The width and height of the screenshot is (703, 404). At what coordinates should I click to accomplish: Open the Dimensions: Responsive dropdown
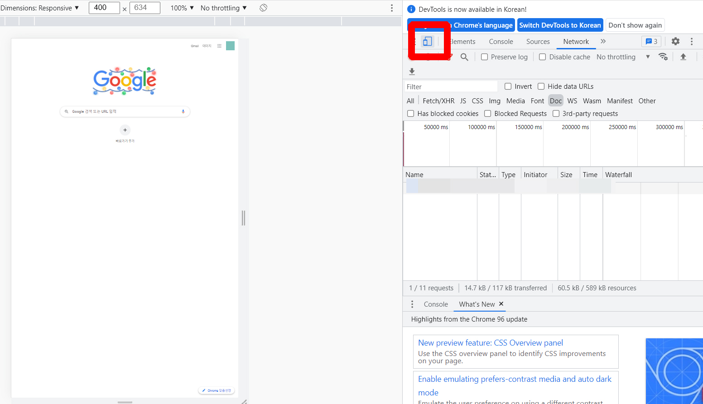tap(40, 8)
